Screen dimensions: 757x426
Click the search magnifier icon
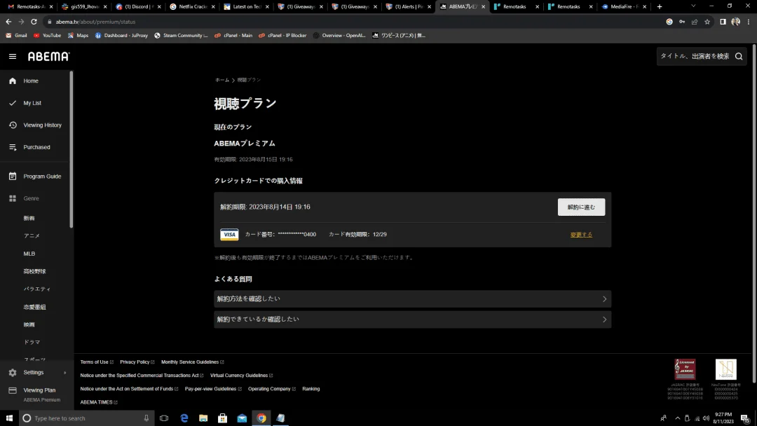tap(739, 57)
